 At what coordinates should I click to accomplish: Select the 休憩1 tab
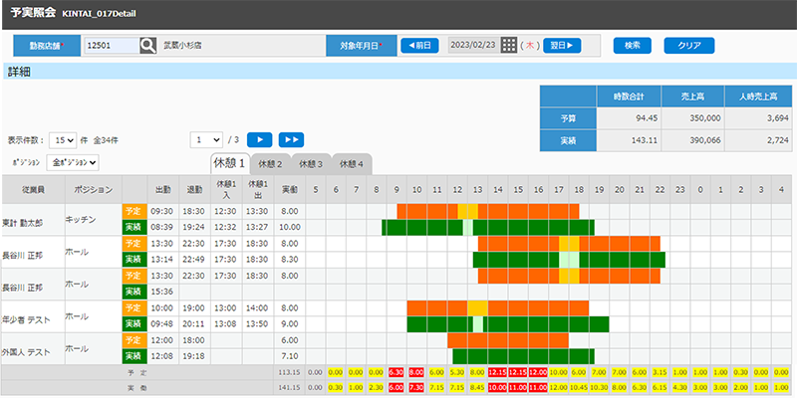pos(230,163)
